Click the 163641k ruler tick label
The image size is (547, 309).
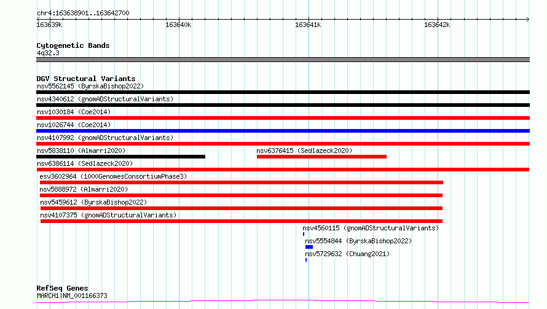[x=308, y=25]
